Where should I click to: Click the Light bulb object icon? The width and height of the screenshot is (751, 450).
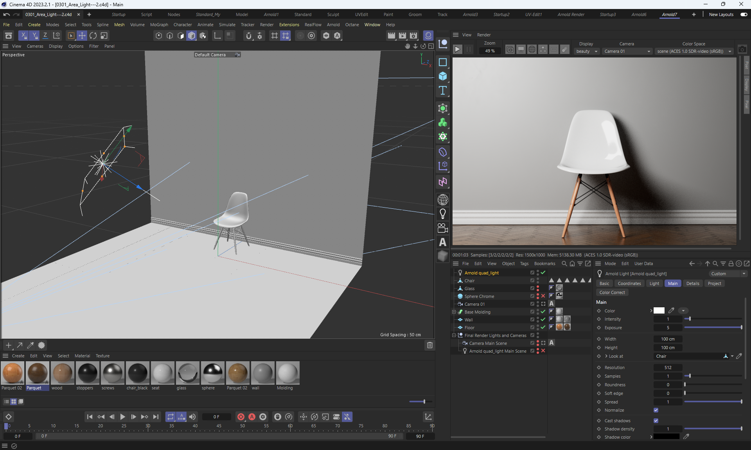pos(442,214)
